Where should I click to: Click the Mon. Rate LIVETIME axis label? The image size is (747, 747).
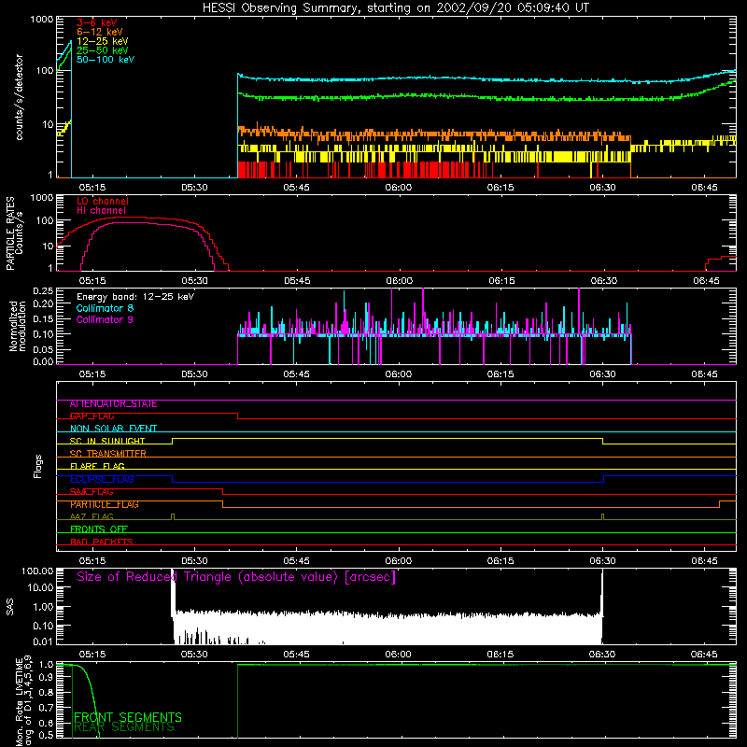[23, 701]
